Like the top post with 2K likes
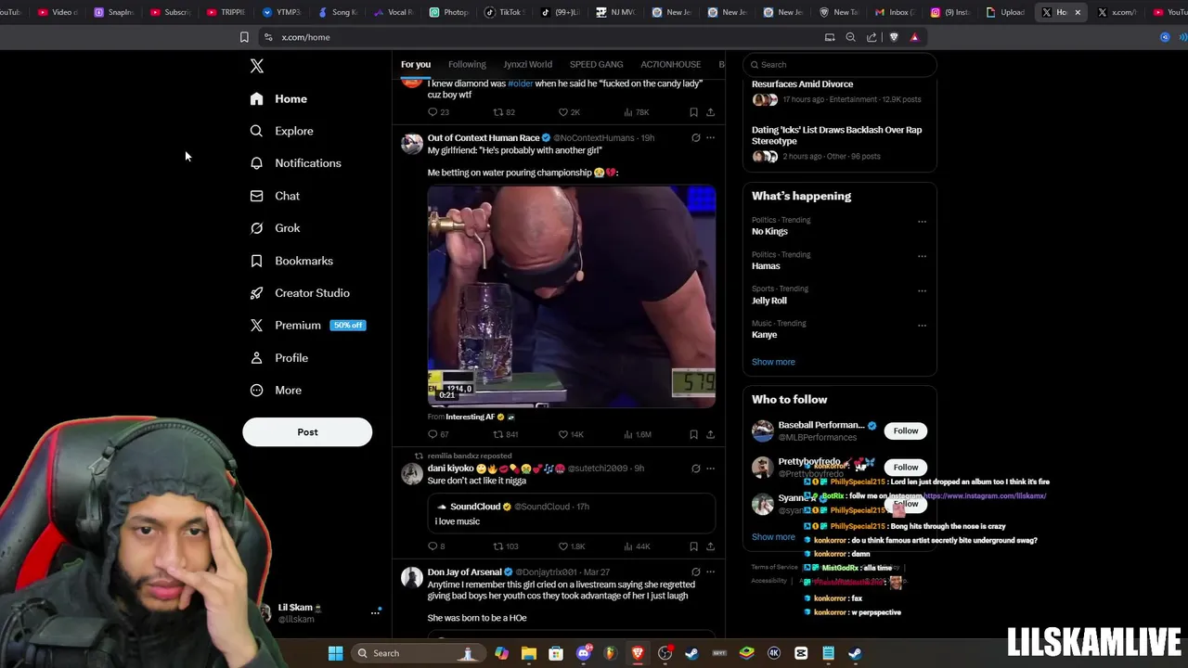 pos(569,112)
